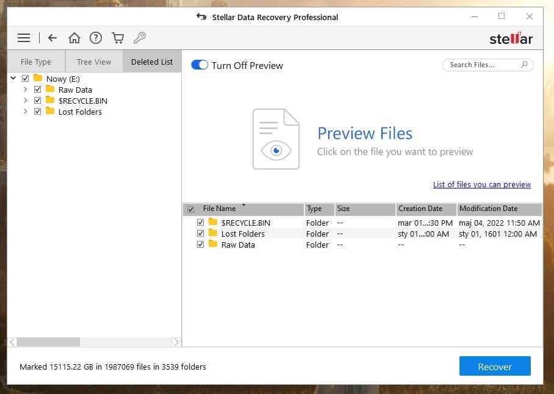554x394 pixels.
Task: Click the activation key icon
Action: [x=140, y=38]
